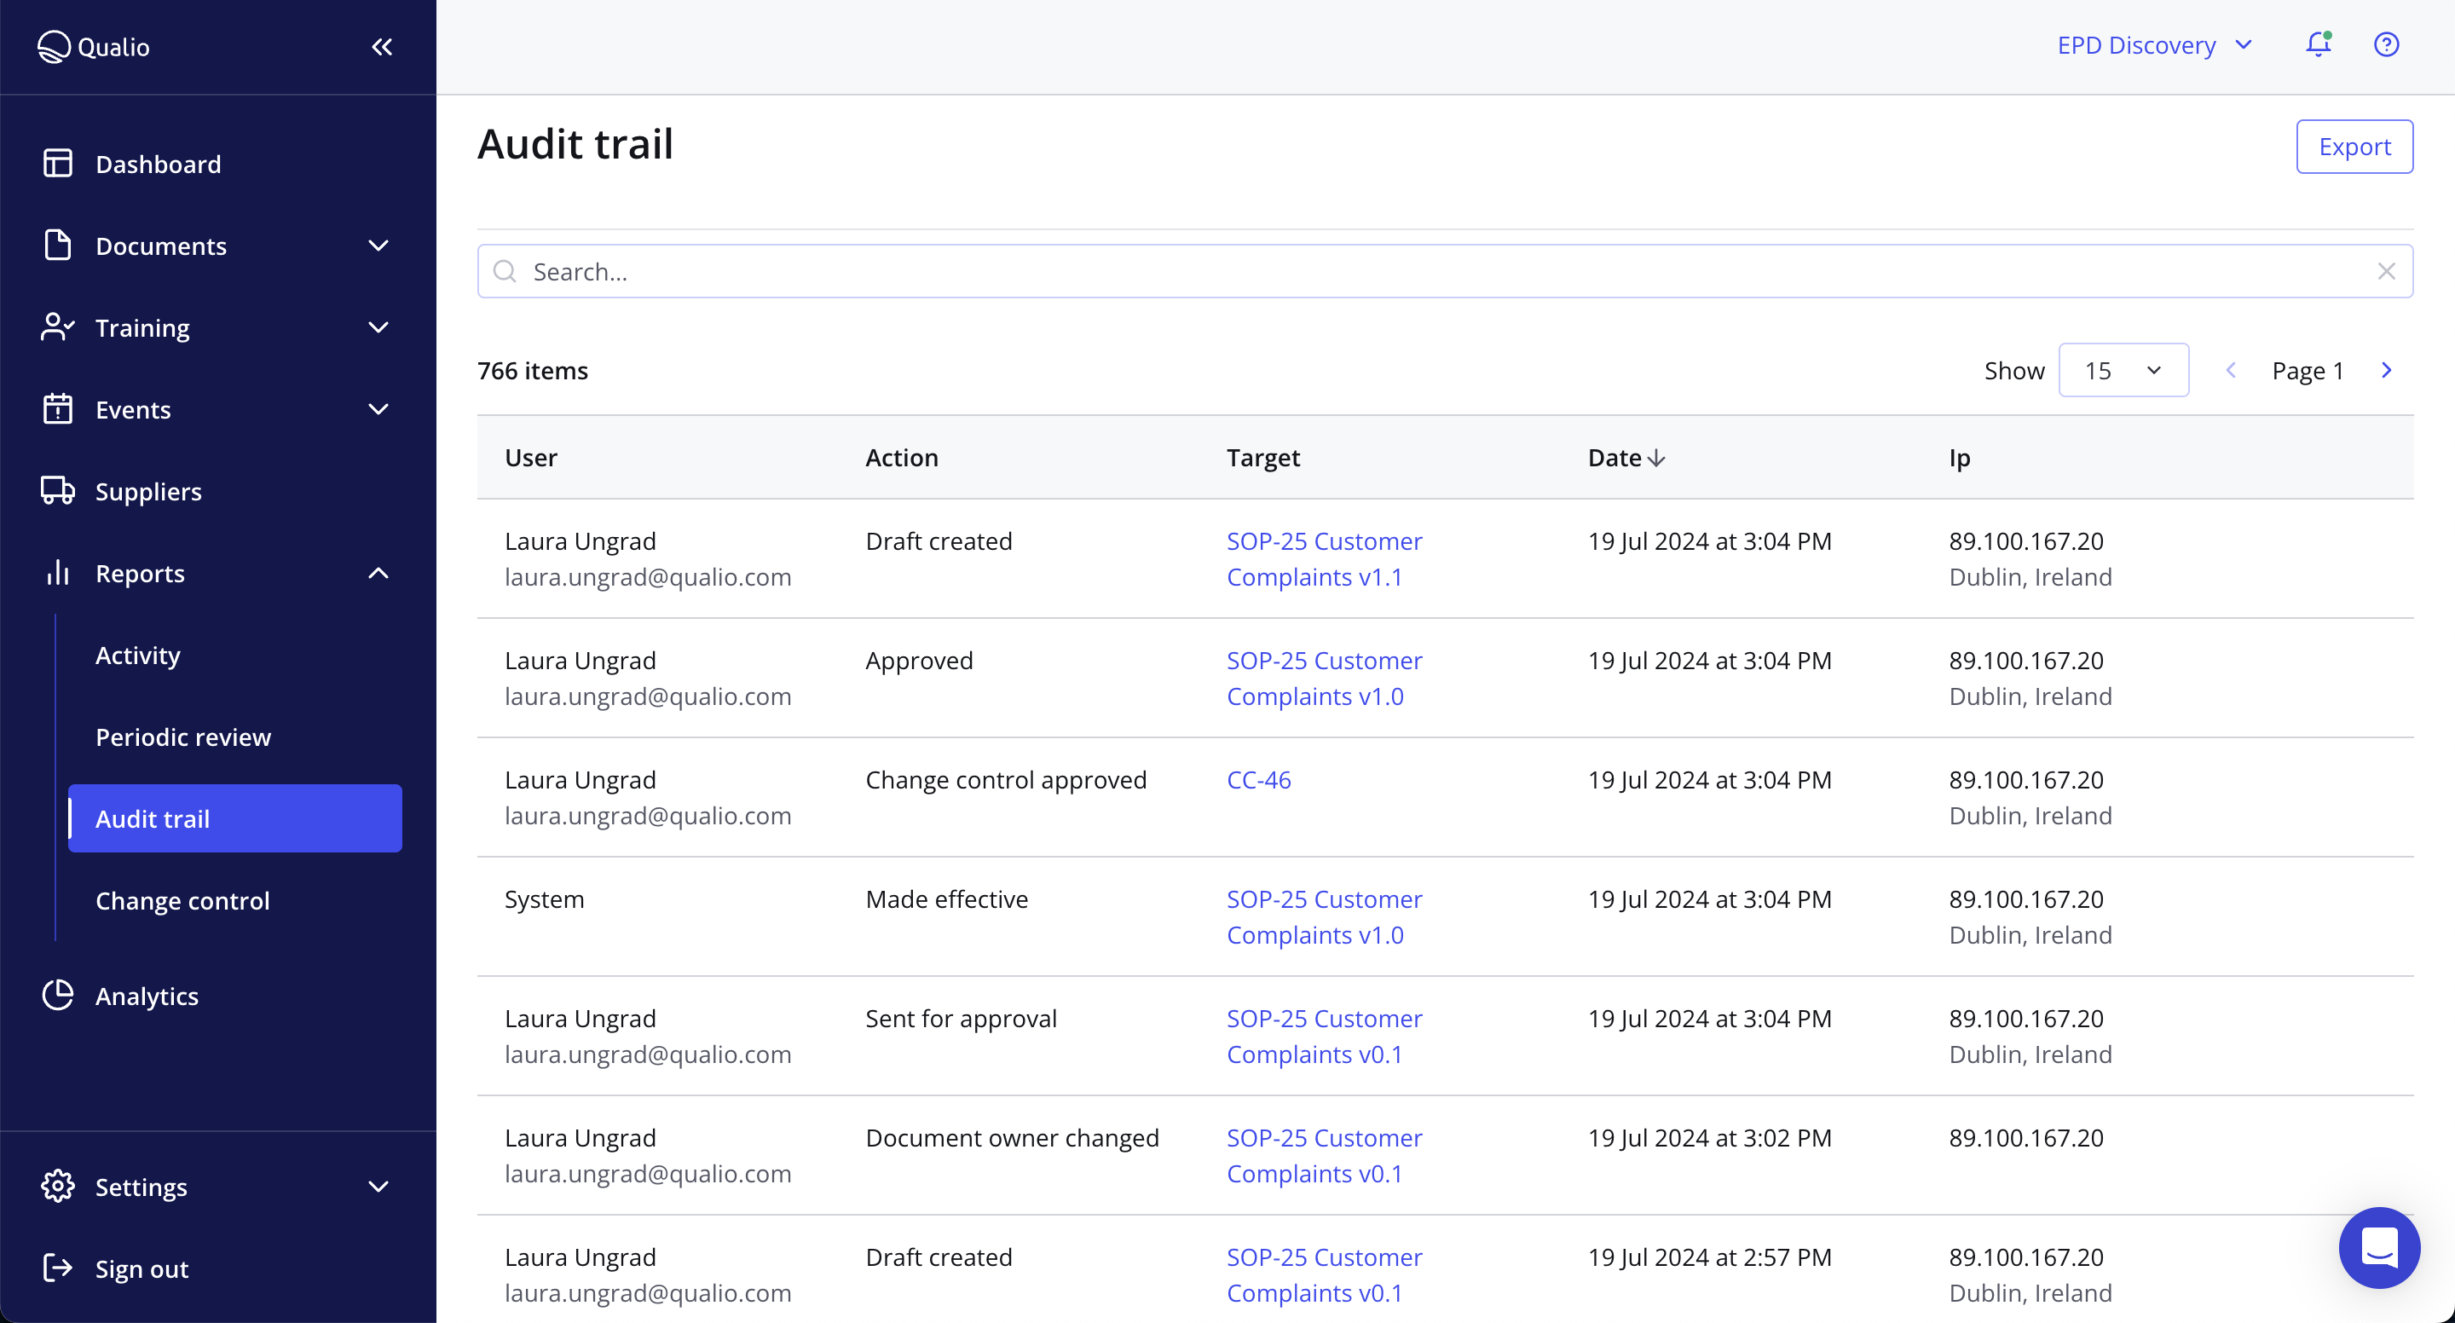Viewport: 2455px width, 1323px height.
Task: Open the Settings gear icon
Action: [x=56, y=1186]
